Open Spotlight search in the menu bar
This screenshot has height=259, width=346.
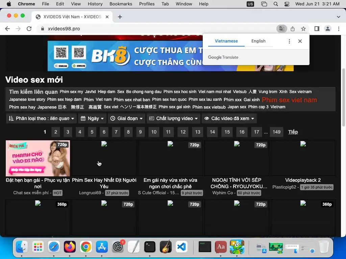(276, 4)
